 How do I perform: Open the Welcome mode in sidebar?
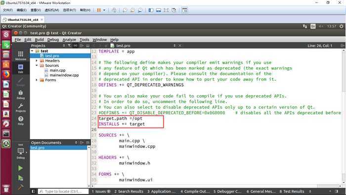(x=21, y=55)
